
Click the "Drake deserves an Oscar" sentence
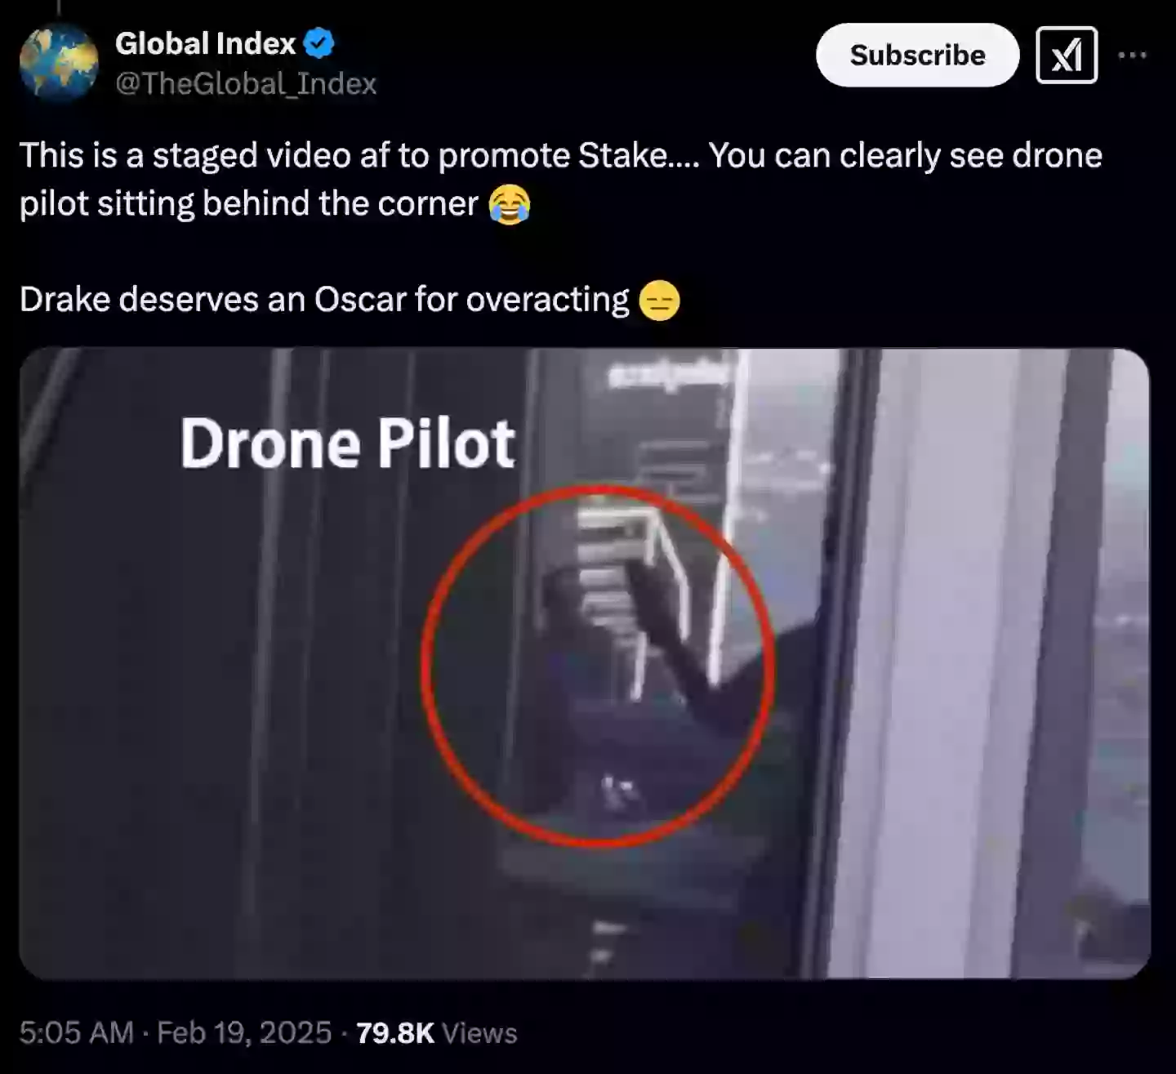pyautogui.click(x=324, y=300)
